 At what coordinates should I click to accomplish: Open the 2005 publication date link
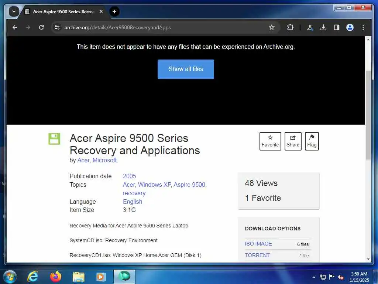130,176
